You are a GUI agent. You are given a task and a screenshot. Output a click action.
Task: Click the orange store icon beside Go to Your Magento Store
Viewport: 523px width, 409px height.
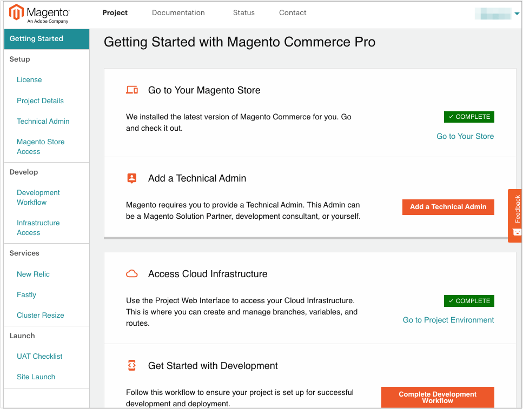coord(132,89)
